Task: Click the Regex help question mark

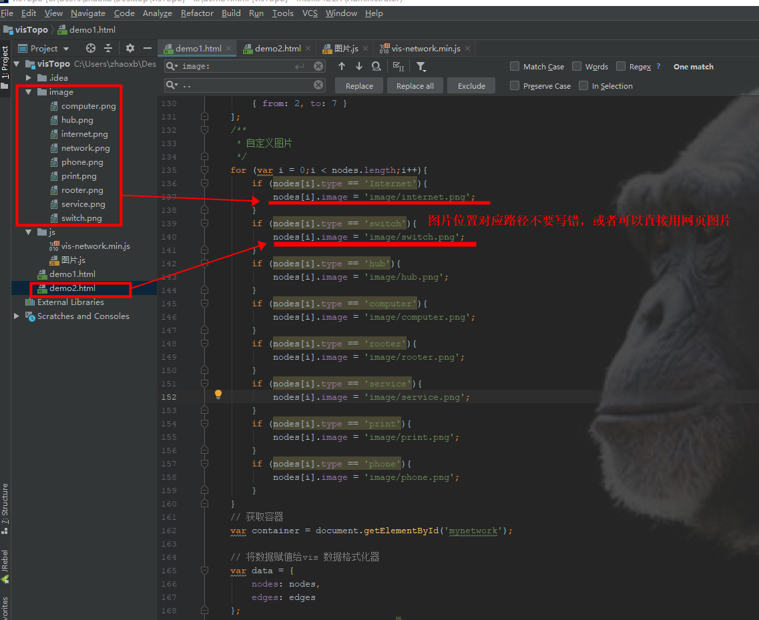Action: pyautogui.click(x=658, y=66)
